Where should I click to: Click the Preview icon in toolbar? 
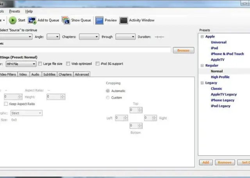[x=99, y=20]
